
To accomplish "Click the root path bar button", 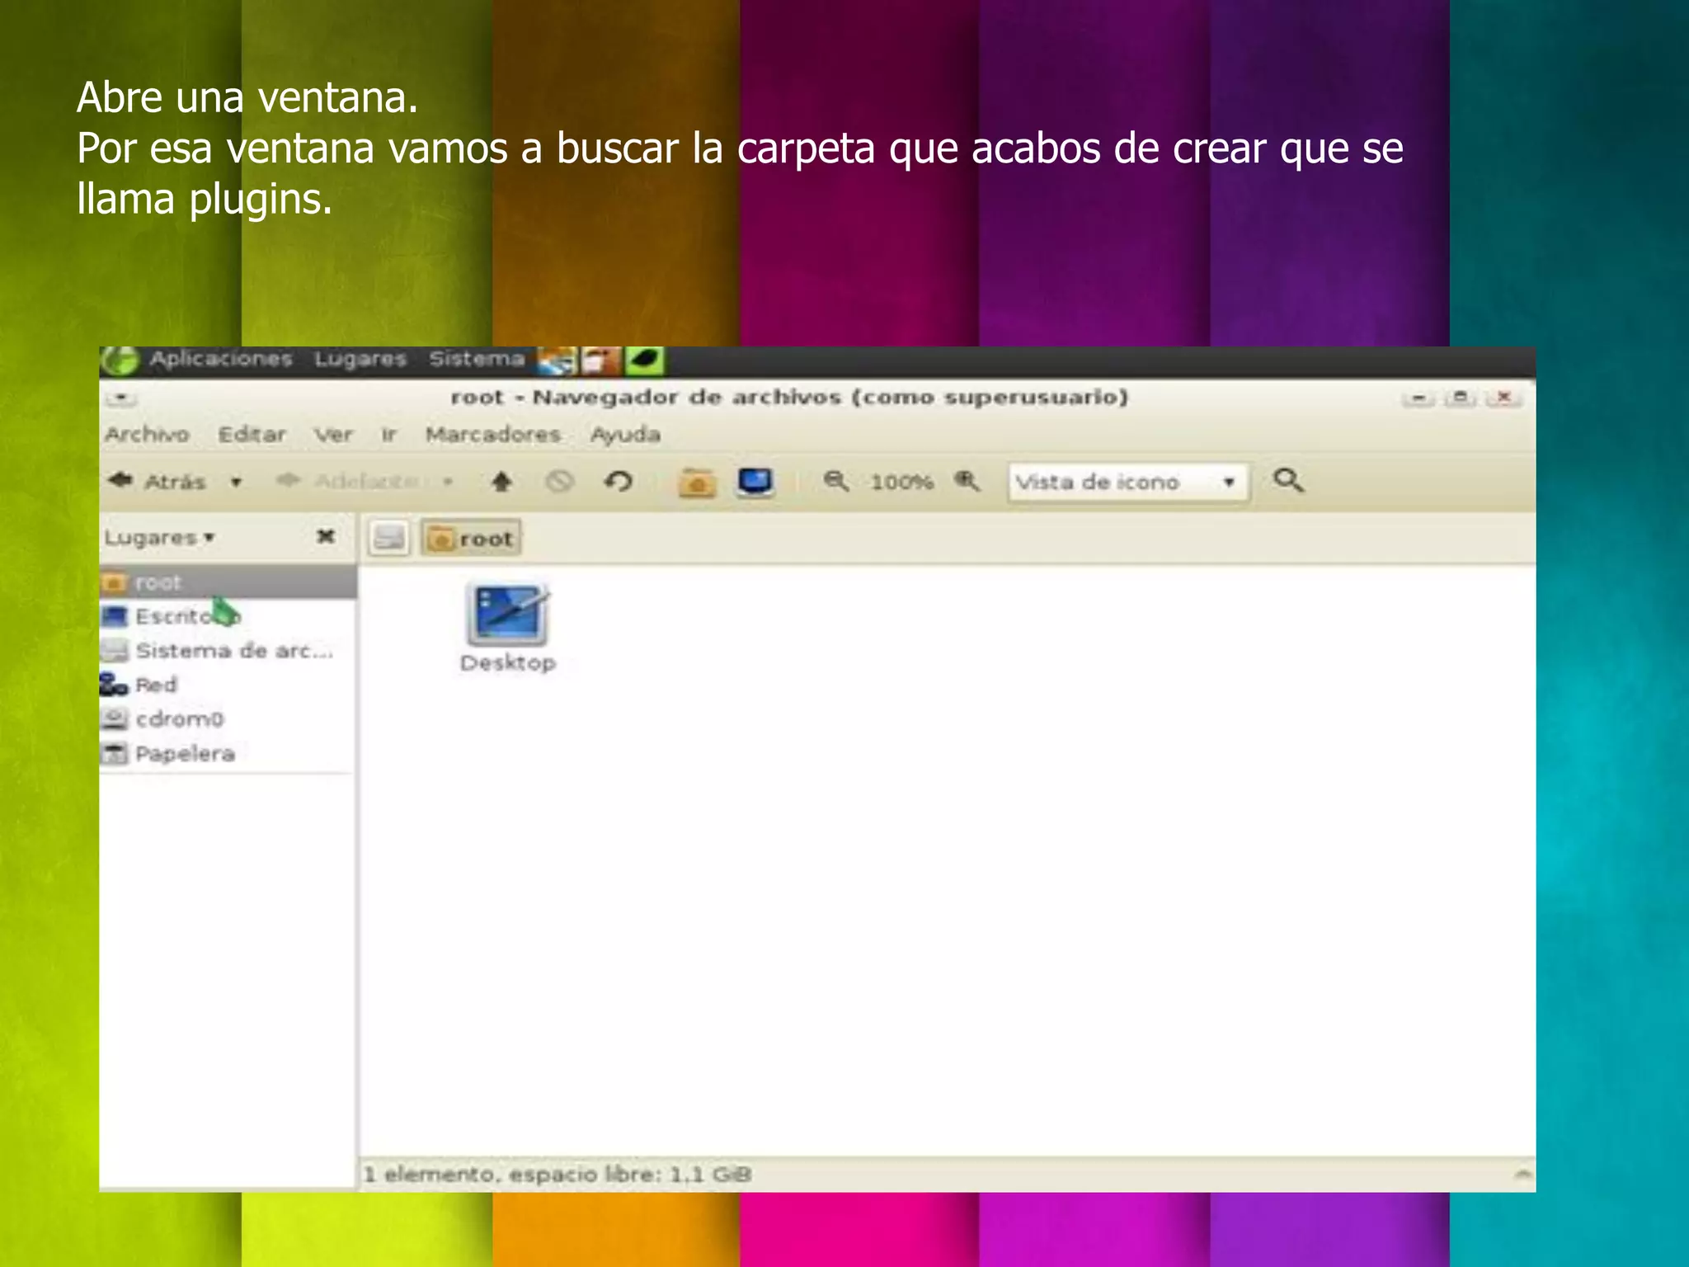I will coord(471,539).
